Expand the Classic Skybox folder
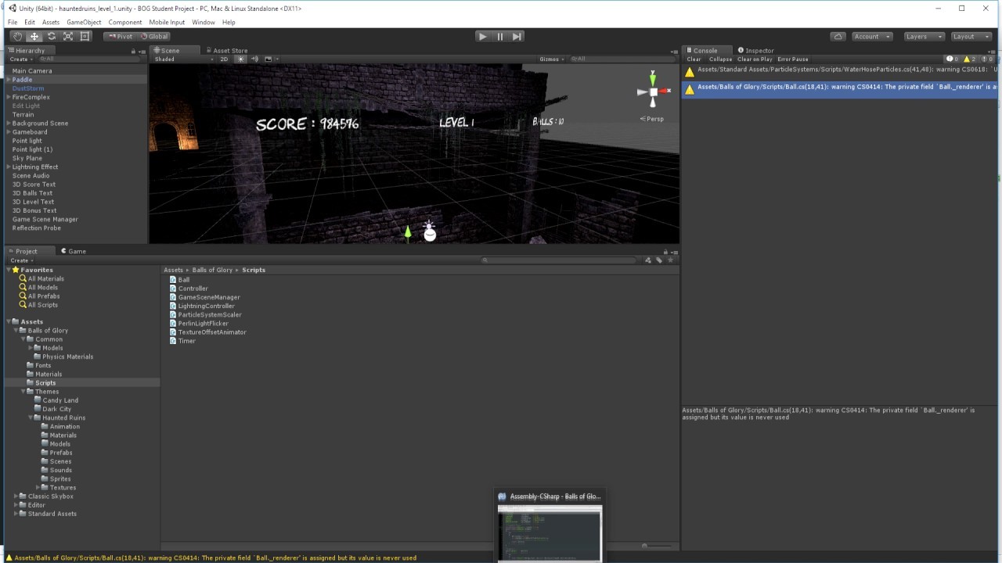This screenshot has height=563, width=1002. (x=16, y=497)
